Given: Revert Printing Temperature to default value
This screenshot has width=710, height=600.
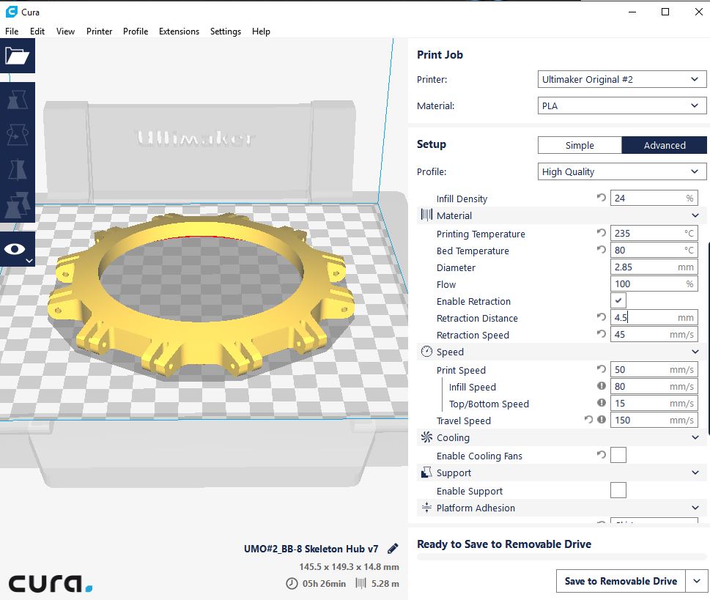Looking at the screenshot, I should tap(602, 234).
